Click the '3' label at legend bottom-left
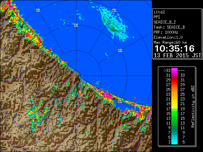The width and height of the screenshot is (203, 152). pyautogui.click(x=169, y=142)
